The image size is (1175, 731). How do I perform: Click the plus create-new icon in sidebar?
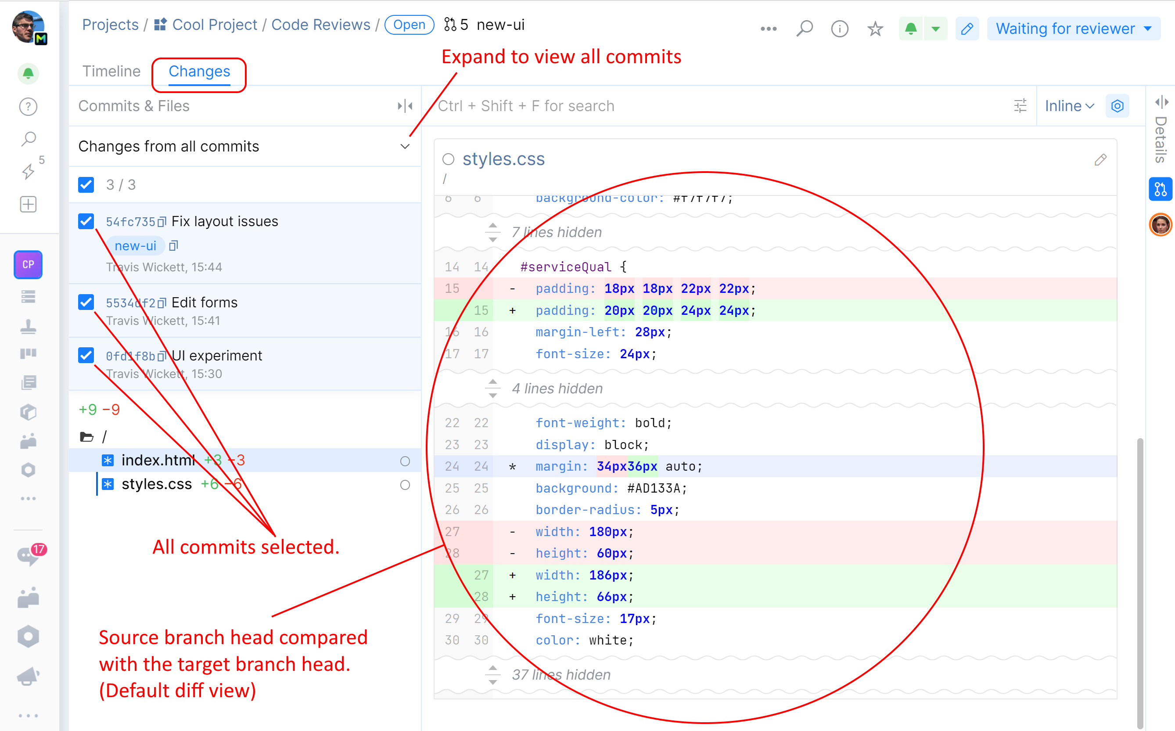click(x=28, y=205)
